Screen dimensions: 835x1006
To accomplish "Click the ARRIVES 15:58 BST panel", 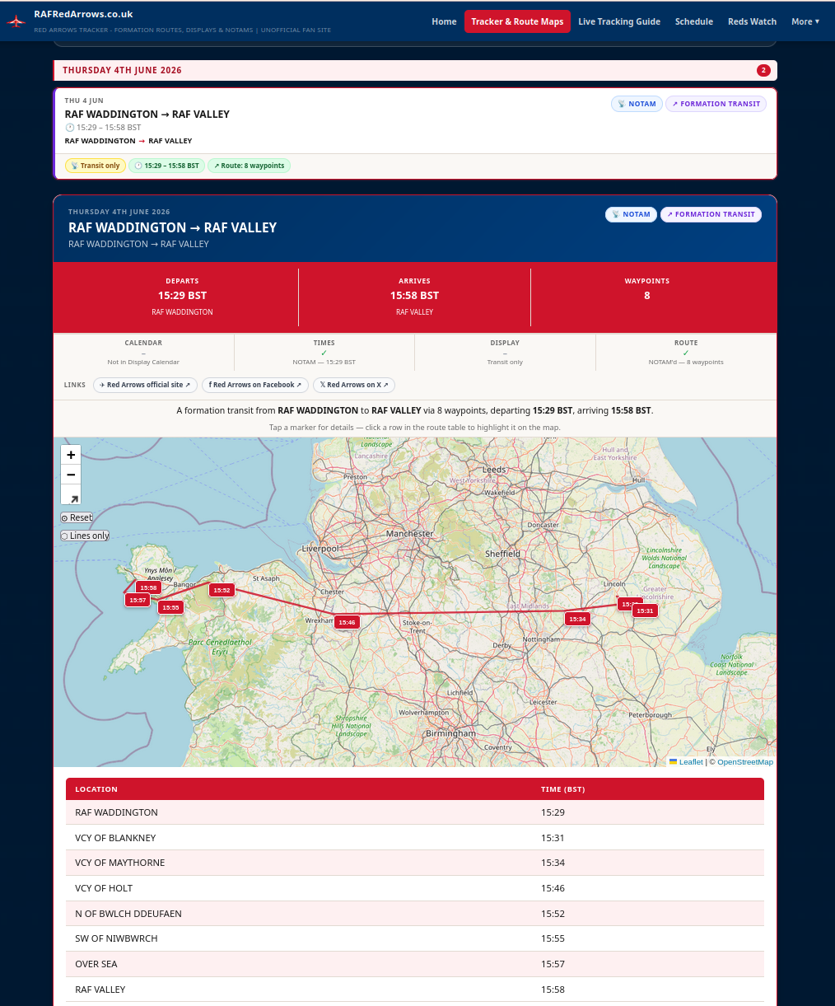I will (414, 297).
